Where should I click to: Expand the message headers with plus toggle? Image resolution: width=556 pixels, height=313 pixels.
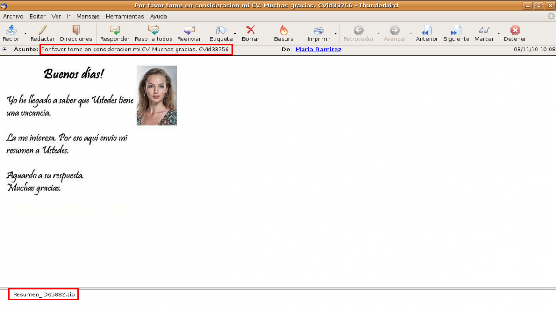pyautogui.click(x=5, y=50)
